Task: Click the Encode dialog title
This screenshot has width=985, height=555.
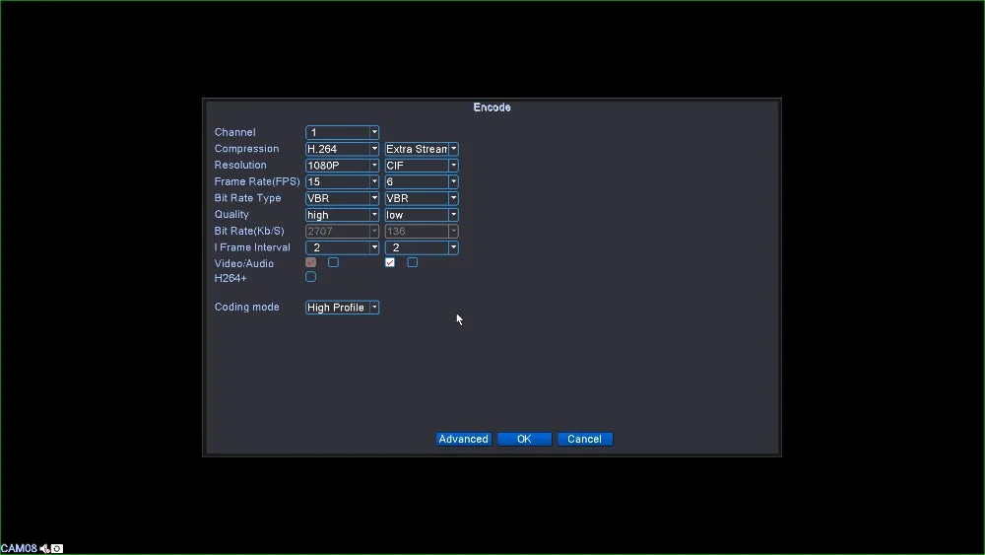Action: (492, 107)
